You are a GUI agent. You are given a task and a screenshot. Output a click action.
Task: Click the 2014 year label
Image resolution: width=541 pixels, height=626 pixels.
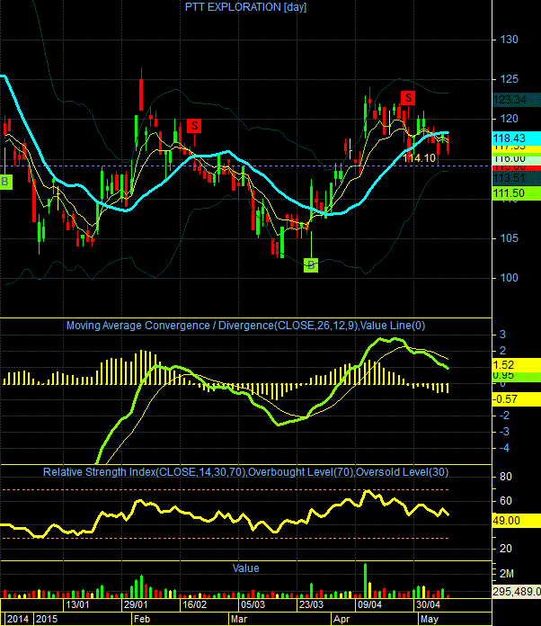(18, 619)
